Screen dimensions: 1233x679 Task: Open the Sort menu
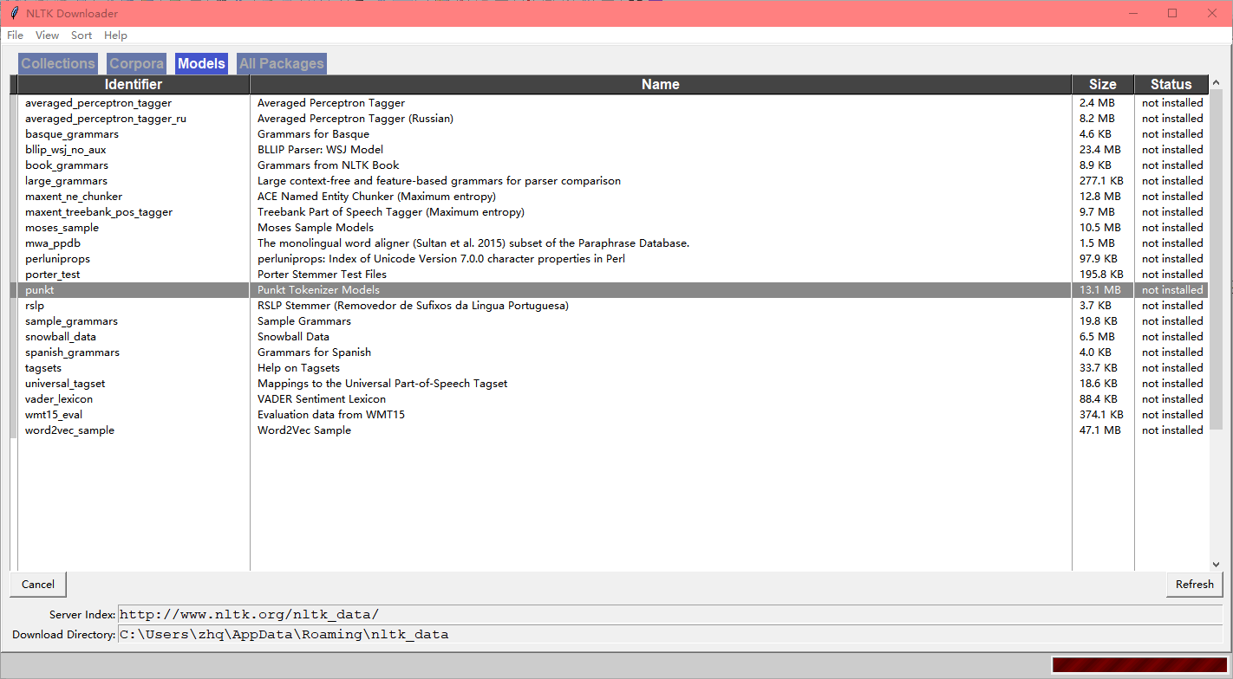pos(82,36)
